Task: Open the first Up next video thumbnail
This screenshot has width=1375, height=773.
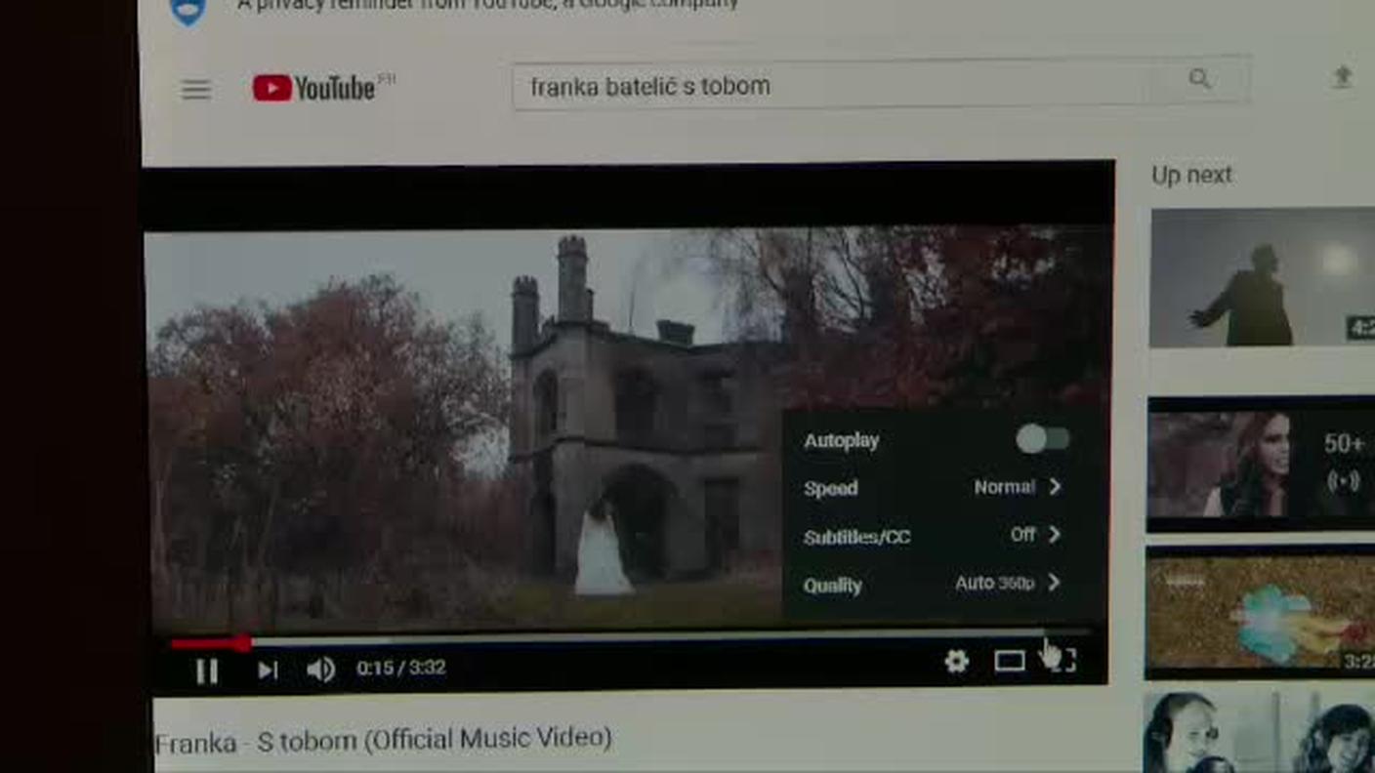Action: 1263,277
